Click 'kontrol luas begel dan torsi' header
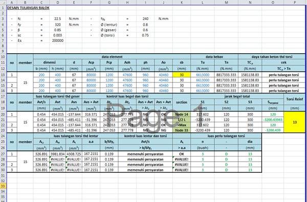307x202 pixels. pyautogui.click(x=127, y=96)
